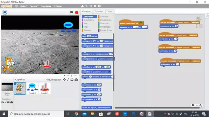Screen dimensions: 209x117
Task: Open the tips help panel icon
Action: [x=207, y=16]
